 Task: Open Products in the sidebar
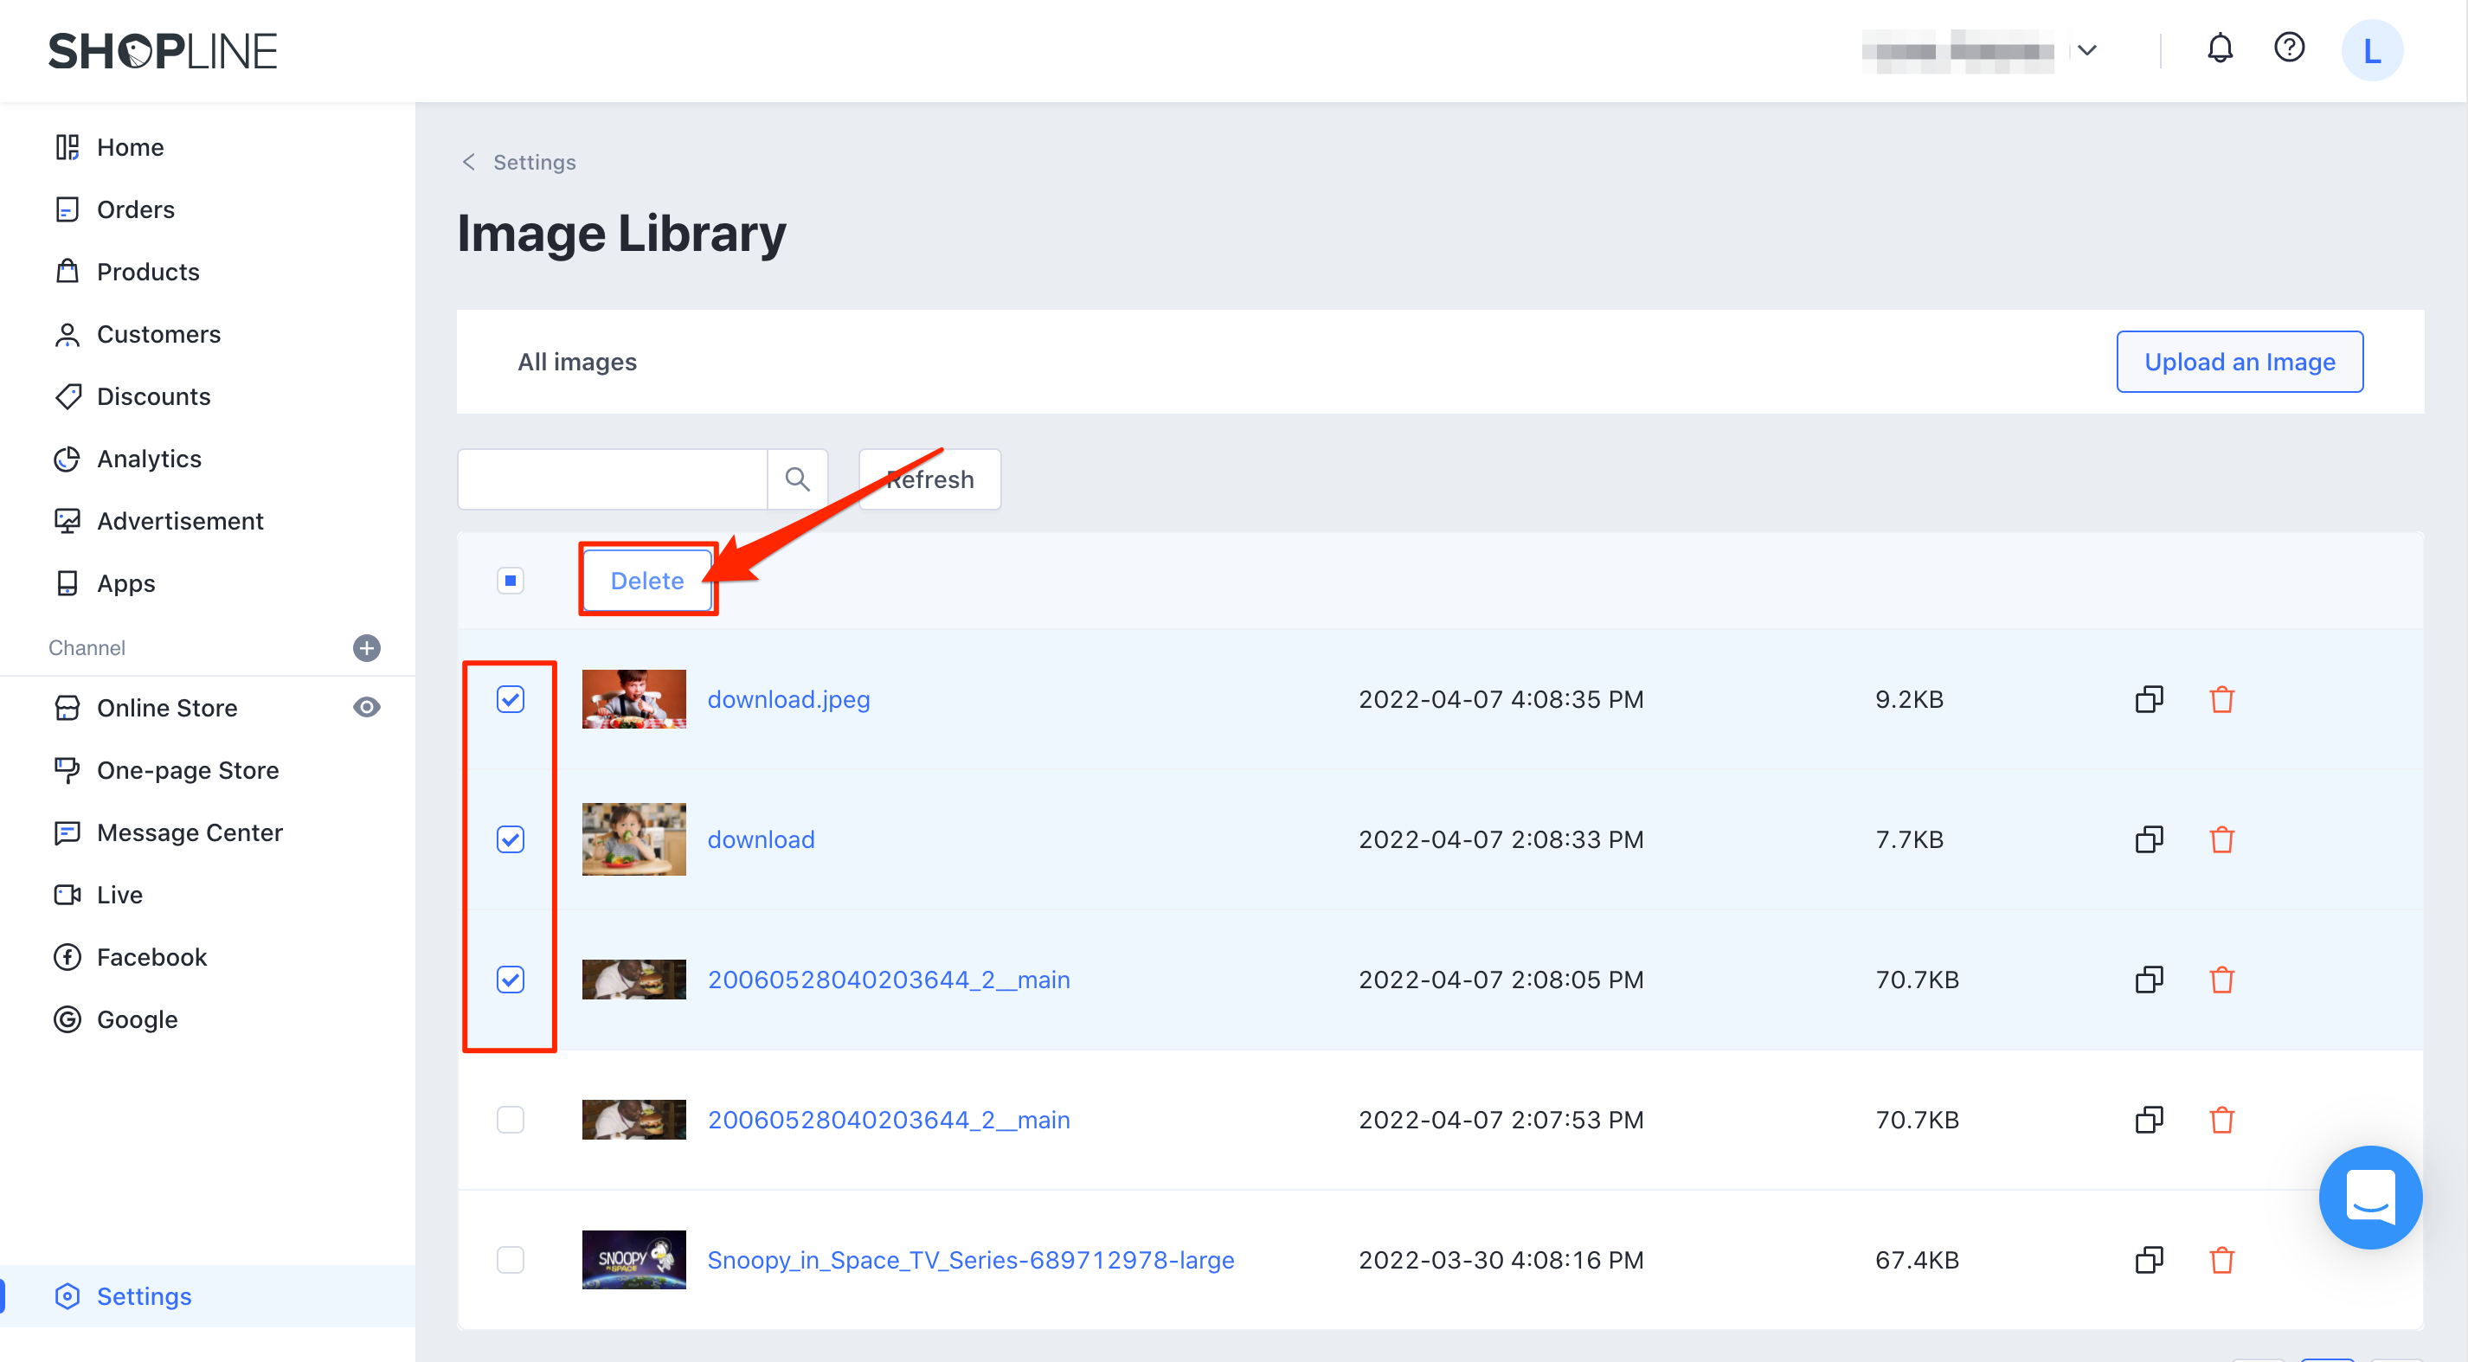147,272
